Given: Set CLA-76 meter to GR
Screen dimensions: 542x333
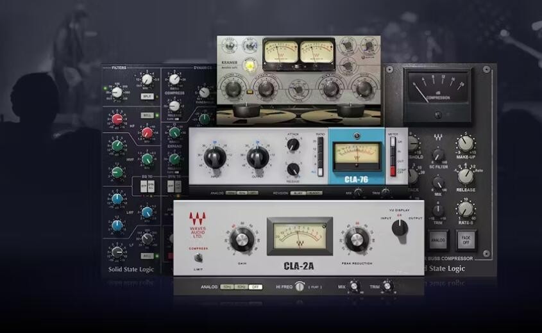Looking at the screenshot, I should [393, 142].
